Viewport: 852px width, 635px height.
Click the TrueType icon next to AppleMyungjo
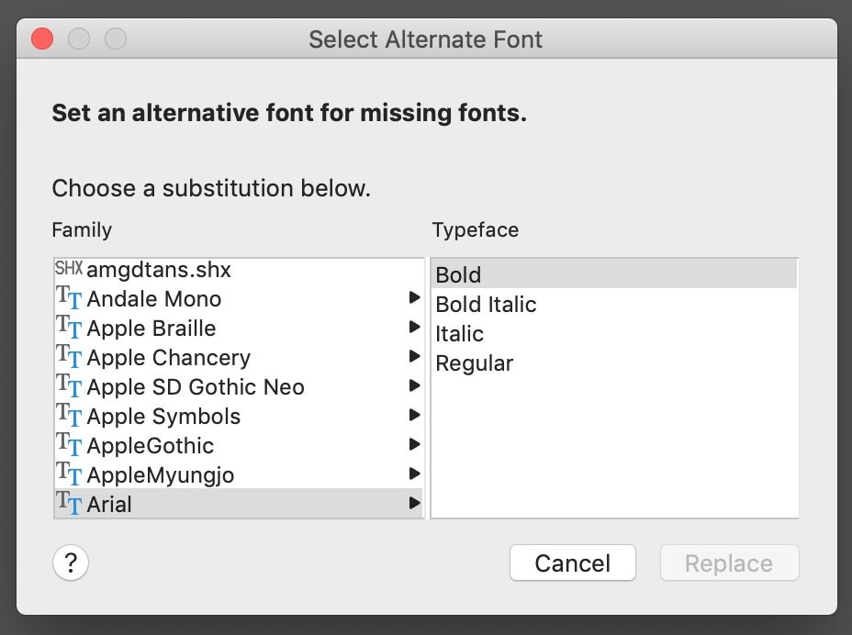coord(70,474)
